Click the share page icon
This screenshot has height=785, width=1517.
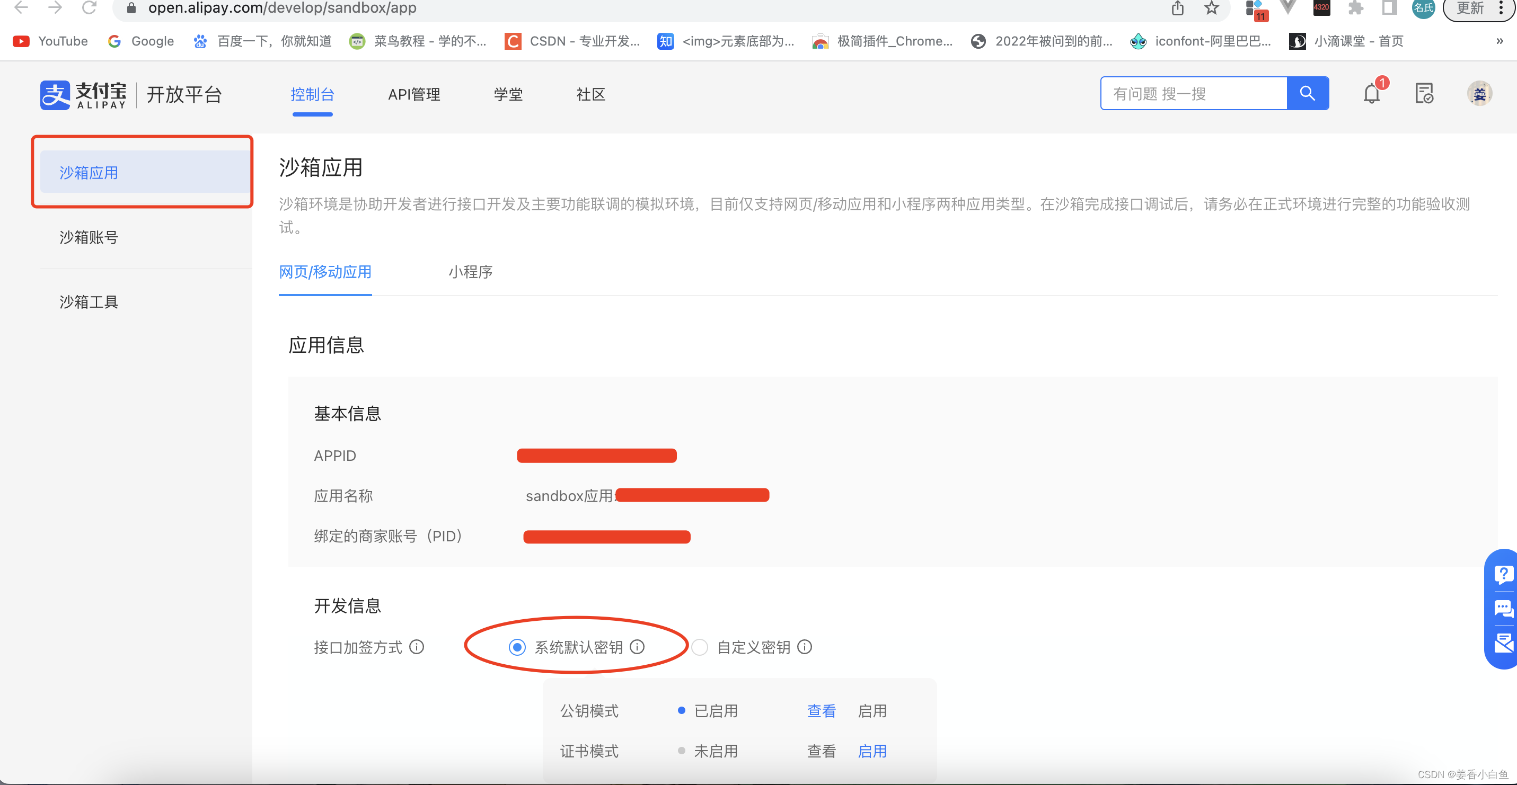click(1177, 7)
